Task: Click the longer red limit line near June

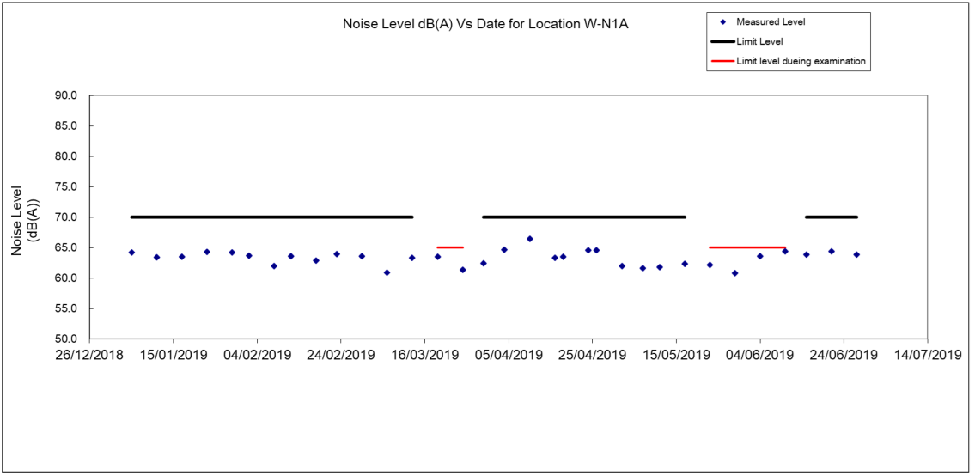Action: 747,247
